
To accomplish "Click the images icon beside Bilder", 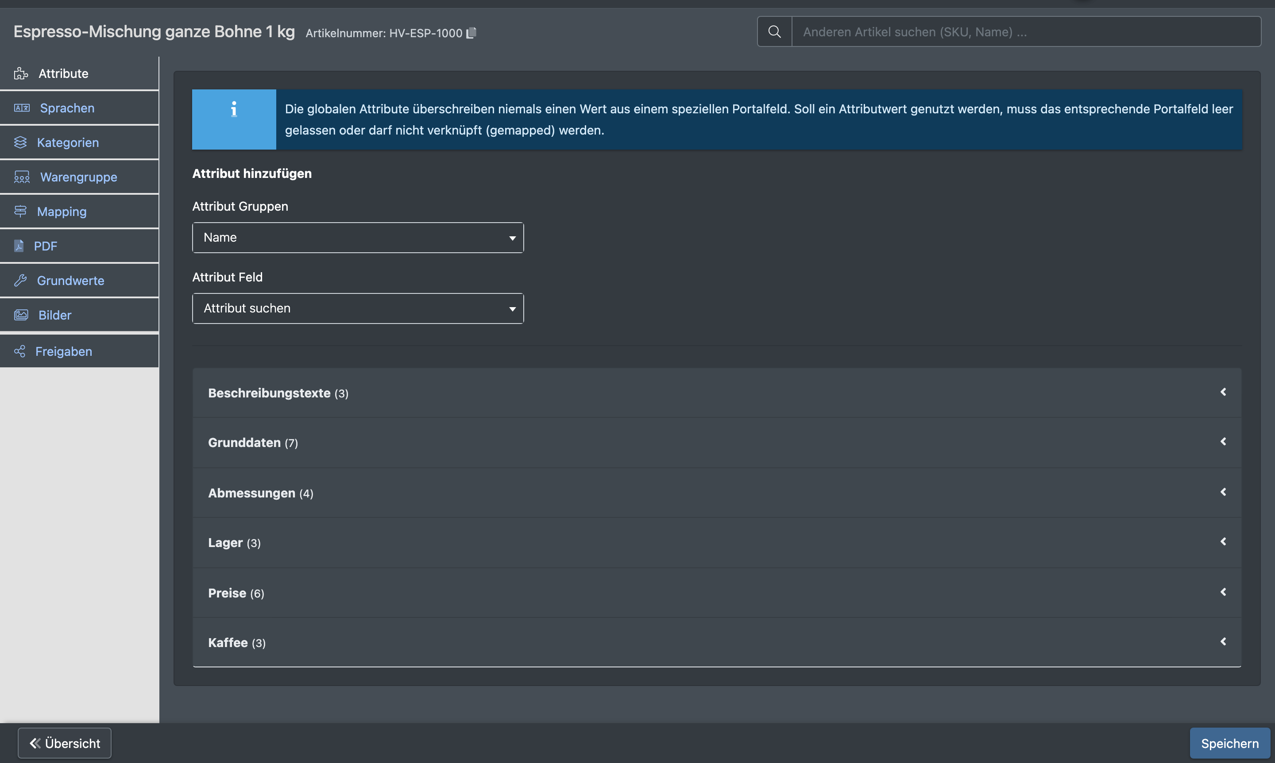I will 21,315.
